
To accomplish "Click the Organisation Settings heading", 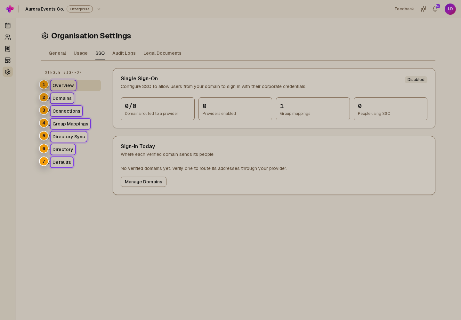I will (x=91, y=36).
